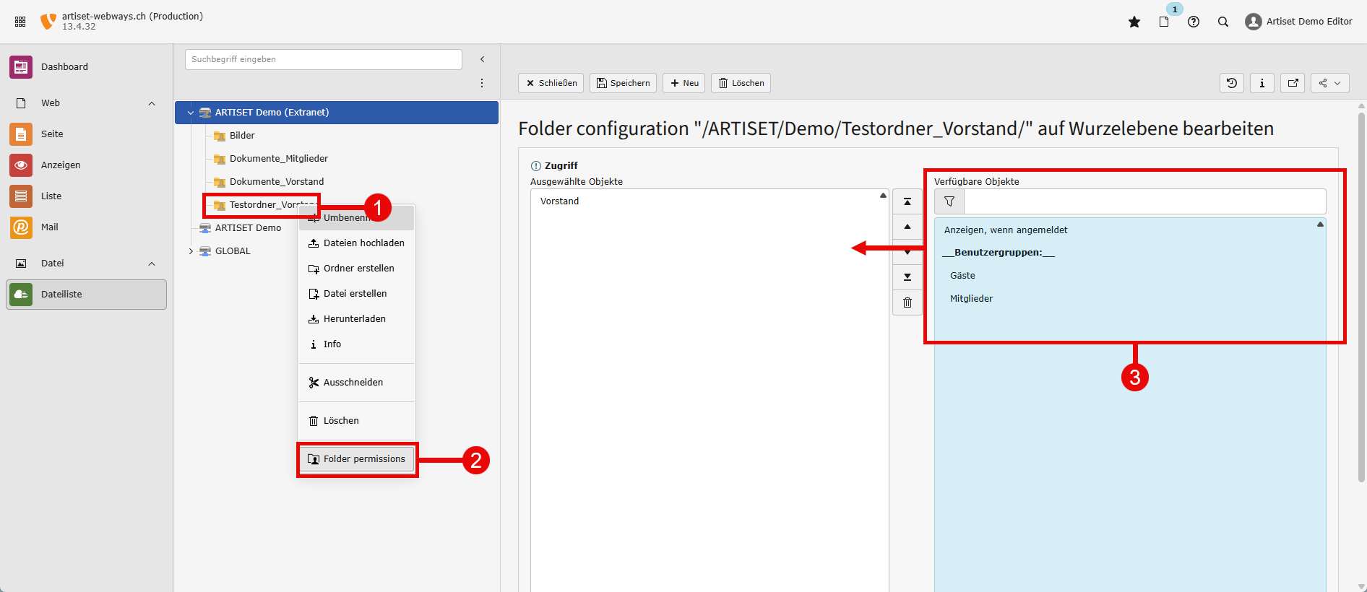The height and width of the screenshot is (592, 1367).
Task: Choose Info from context menu
Action: [357, 344]
